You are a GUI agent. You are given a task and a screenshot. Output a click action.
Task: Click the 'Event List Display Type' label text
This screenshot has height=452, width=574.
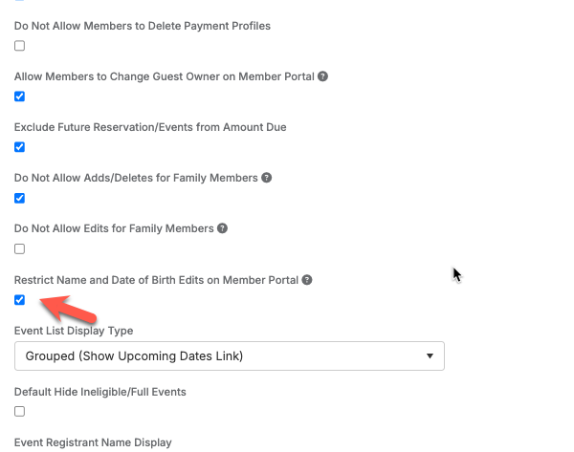[x=74, y=331]
